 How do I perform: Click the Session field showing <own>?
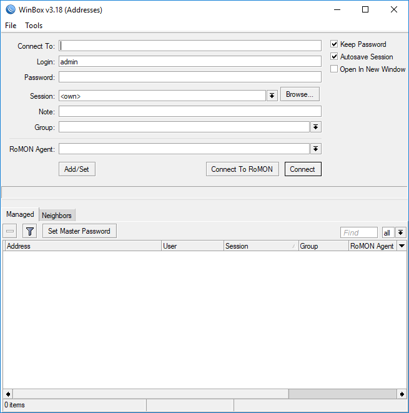coord(162,96)
